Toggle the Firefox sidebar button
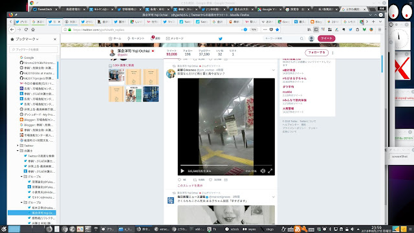414x233 pixels. [316, 30]
